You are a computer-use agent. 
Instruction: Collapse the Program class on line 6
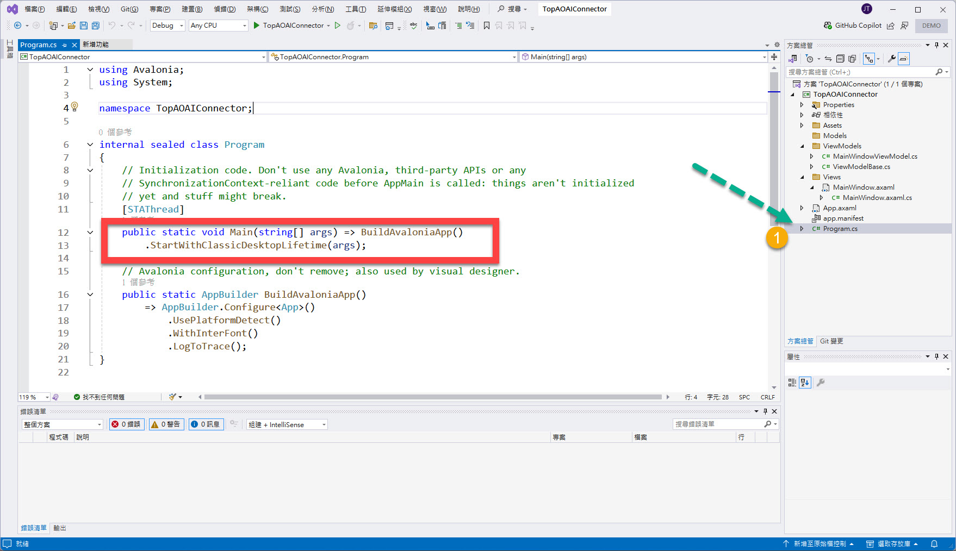90,145
